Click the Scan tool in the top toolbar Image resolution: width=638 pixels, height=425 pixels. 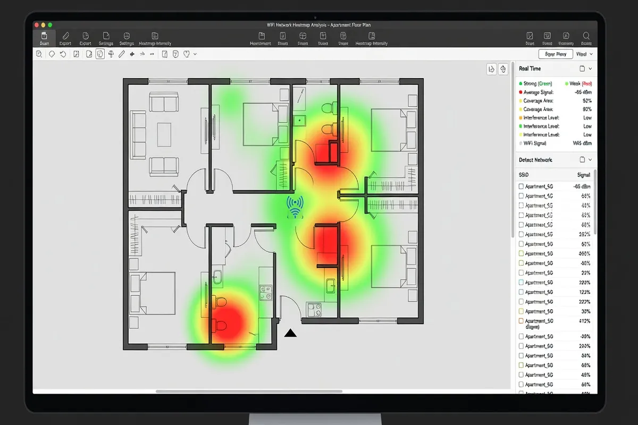[44, 38]
